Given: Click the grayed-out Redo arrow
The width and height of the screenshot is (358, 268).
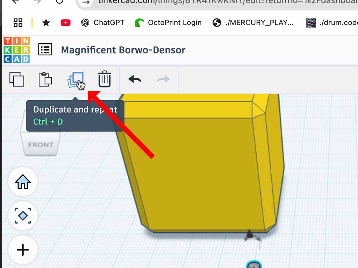Looking at the screenshot, I should tap(163, 79).
